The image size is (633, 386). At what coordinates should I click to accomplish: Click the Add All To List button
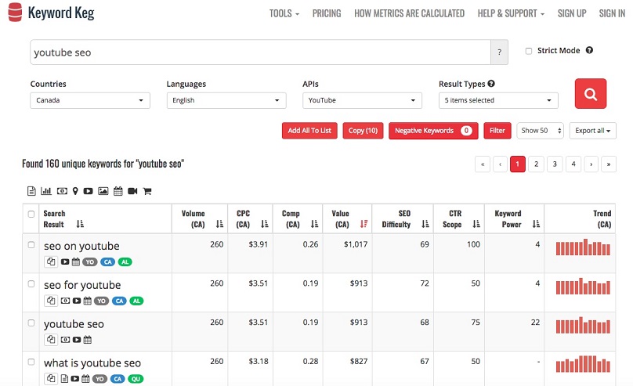[309, 131]
